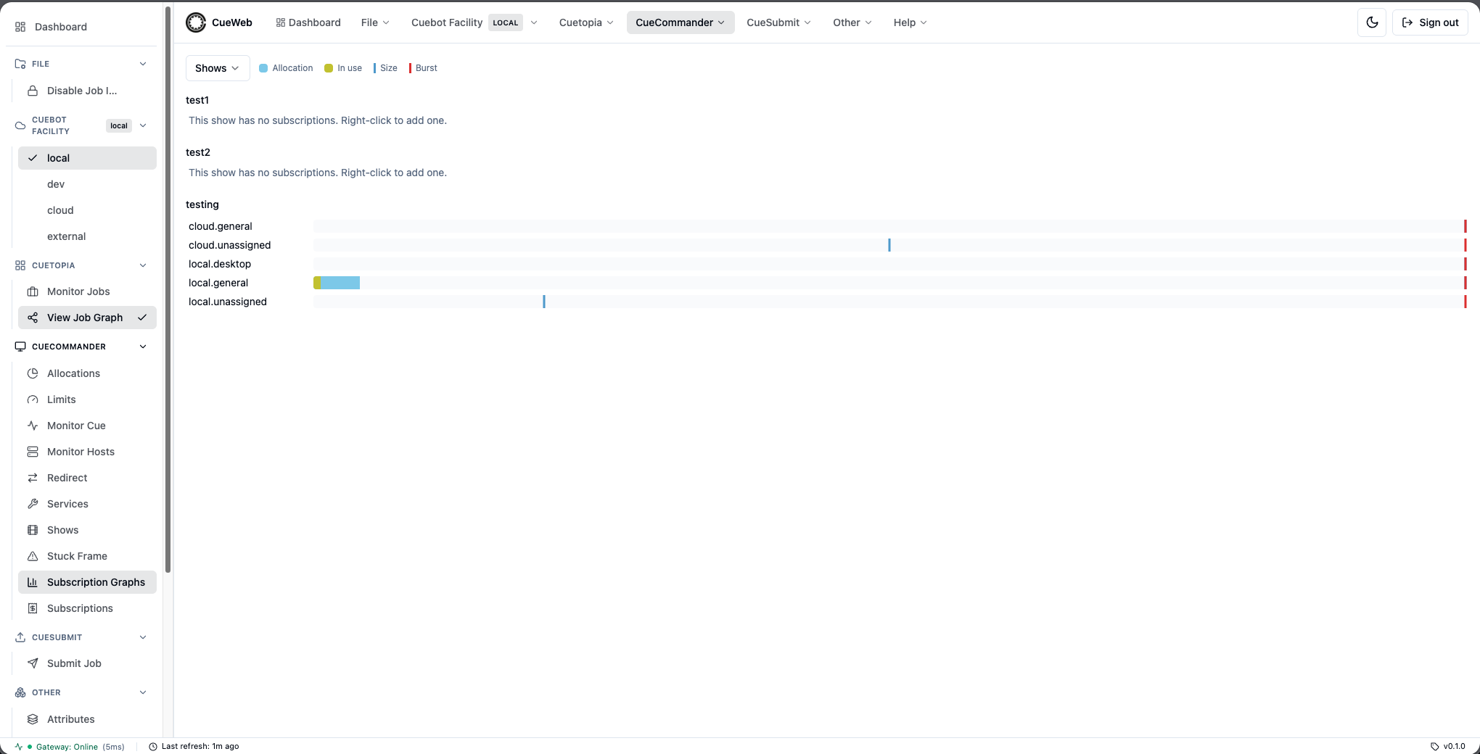Screen dimensions: 1480x754
Task: Open the Help menu in top navigation
Action: (x=910, y=22)
